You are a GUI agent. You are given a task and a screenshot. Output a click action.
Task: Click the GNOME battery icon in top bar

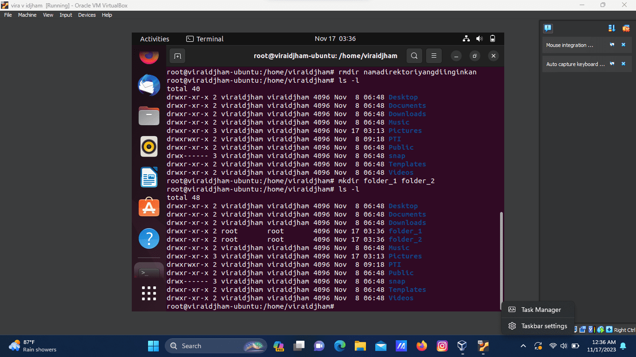tap(493, 39)
